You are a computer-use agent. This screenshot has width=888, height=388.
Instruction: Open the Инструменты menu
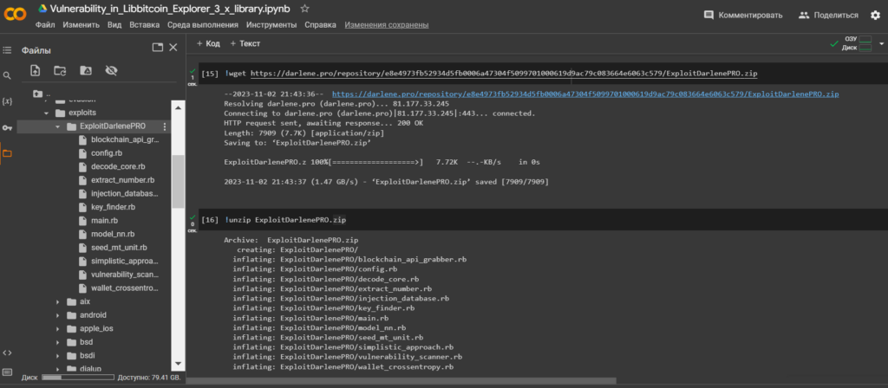point(271,25)
